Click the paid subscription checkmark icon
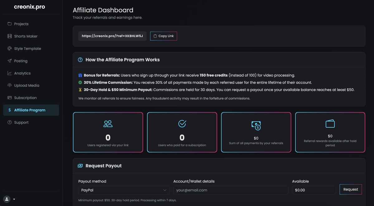 coord(182,124)
